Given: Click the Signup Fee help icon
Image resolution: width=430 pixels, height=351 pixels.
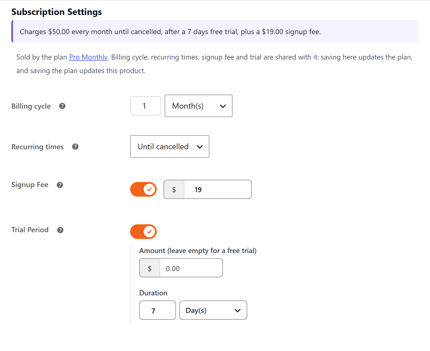Looking at the screenshot, I should pos(60,185).
